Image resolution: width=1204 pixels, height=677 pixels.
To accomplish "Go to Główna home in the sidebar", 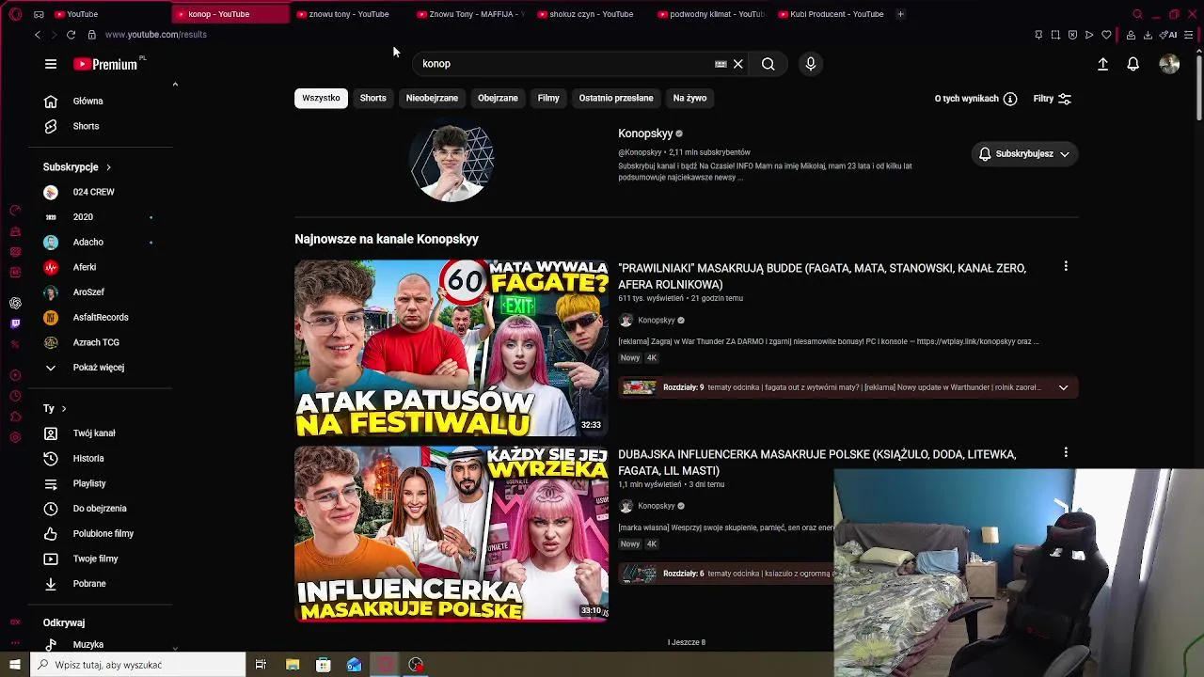I will click(x=101, y=101).
